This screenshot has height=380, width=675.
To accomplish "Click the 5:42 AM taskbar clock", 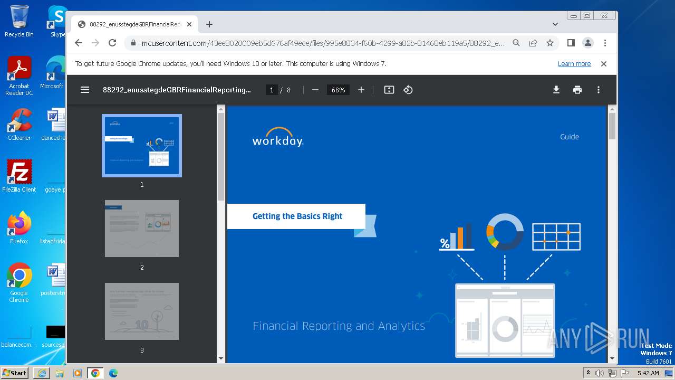I will coord(648,373).
